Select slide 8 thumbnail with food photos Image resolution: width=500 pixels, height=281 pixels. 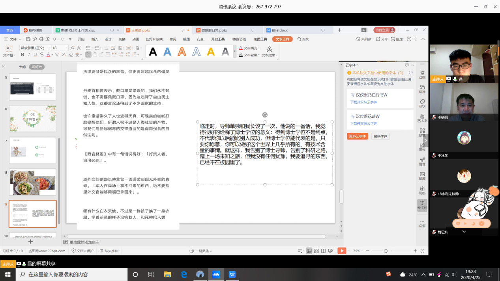[x=33, y=182]
